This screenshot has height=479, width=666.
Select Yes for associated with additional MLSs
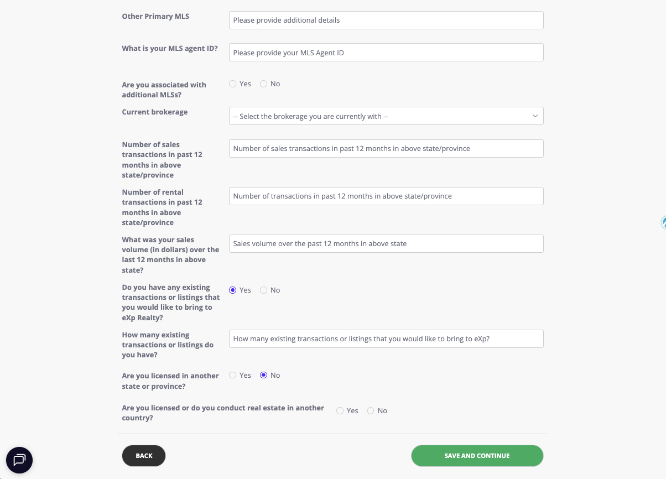tap(233, 84)
